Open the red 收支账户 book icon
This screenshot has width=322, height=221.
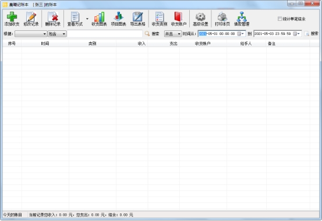[x=178, y=17]
